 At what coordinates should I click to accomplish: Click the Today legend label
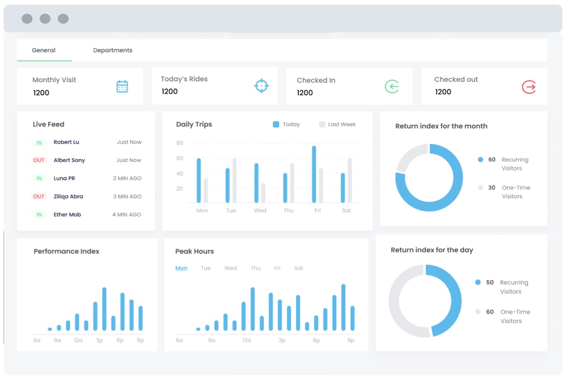(291, 124)
